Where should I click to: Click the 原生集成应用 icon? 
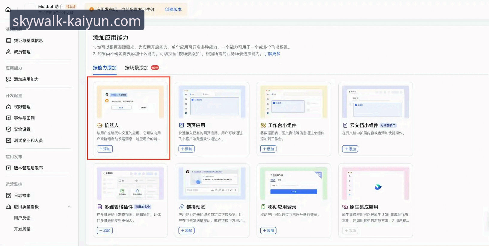345,207
